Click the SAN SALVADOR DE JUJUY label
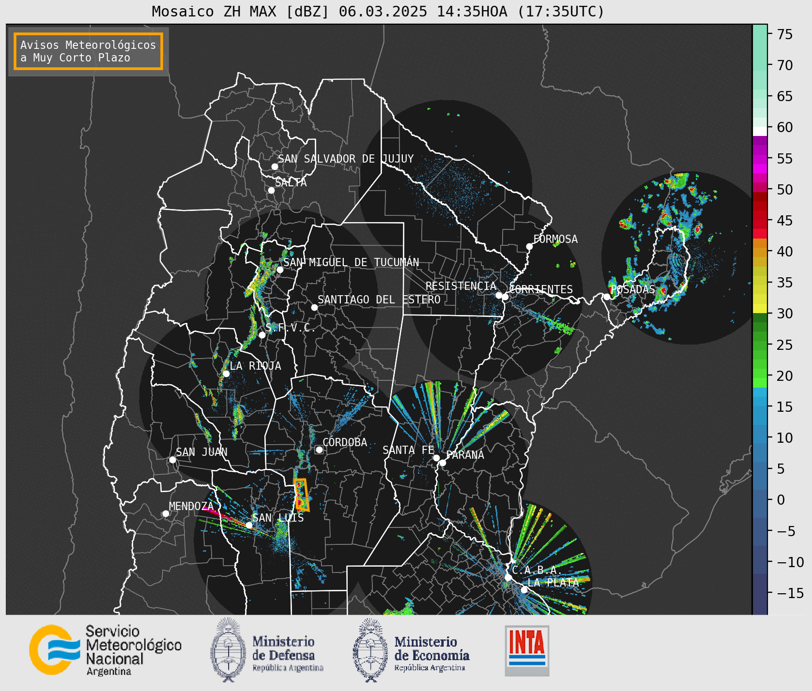Screen dimensions: 812x691 pos(346,159)
